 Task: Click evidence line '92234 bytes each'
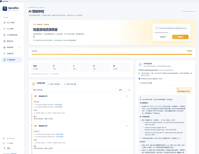(50, 113)
